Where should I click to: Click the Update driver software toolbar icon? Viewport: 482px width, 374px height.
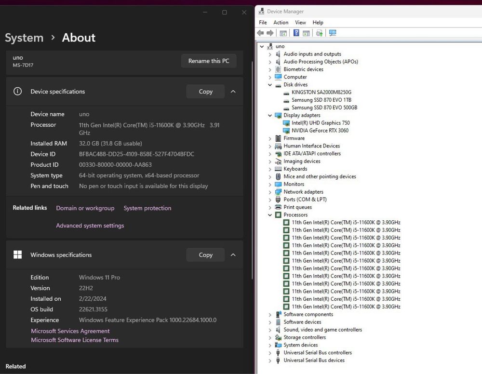pos(320,33)
